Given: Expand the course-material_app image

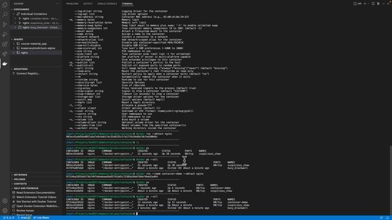Looking at the screenshot, I should point(13,43).
